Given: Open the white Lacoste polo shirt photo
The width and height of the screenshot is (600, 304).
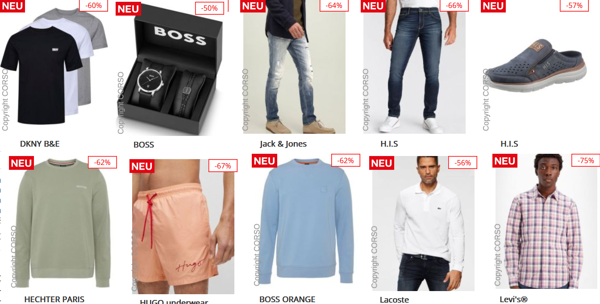Looking at the screenshot, I should [423, 223].
